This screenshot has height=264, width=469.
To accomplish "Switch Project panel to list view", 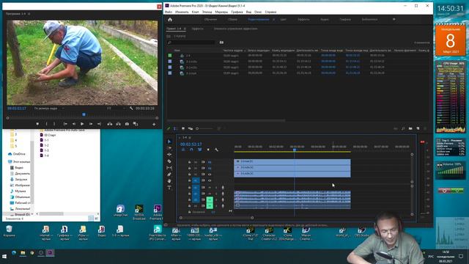I will (x=176, y=128).
